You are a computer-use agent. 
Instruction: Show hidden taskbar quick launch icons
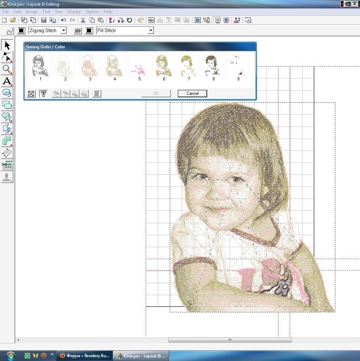[x=52, y=354]
